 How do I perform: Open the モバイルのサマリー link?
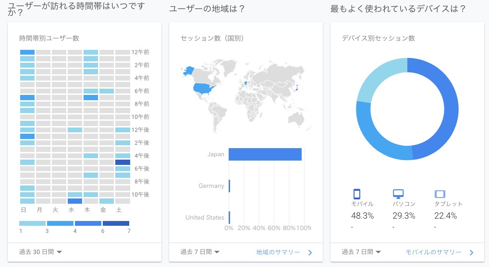pos(433,252)
